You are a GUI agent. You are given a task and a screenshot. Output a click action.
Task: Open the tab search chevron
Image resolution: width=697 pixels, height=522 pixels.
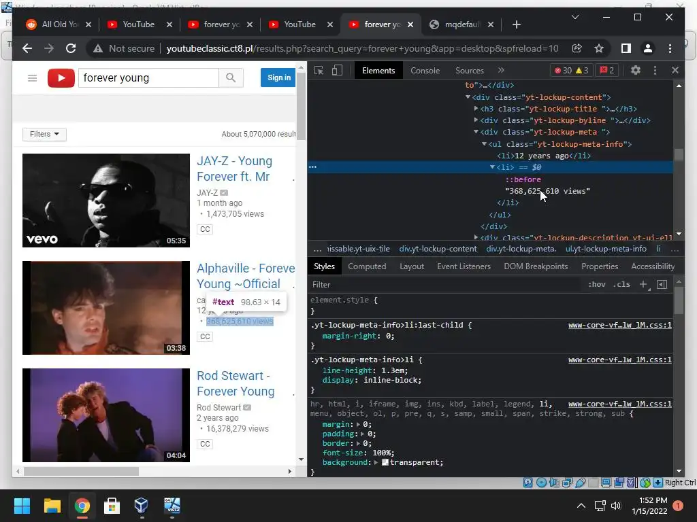click(x=574, y=17)
